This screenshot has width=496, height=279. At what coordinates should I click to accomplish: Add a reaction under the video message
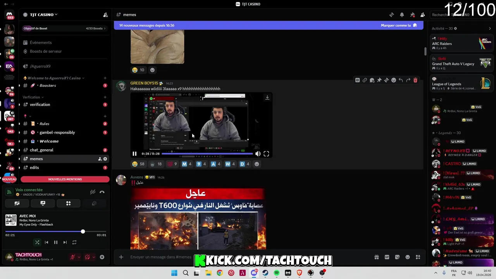(257, 164)
